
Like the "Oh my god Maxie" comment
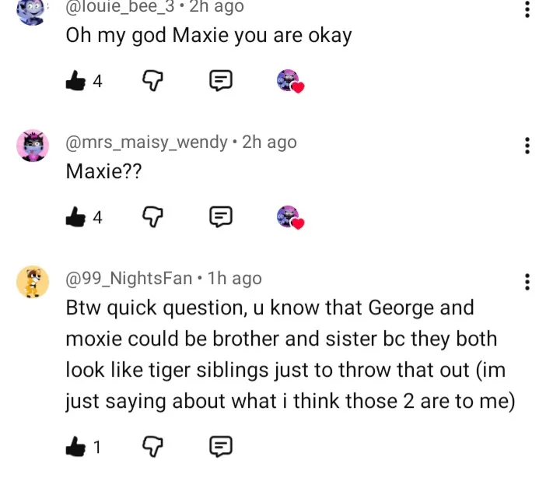pyautogui.click(x=76, y=80)
